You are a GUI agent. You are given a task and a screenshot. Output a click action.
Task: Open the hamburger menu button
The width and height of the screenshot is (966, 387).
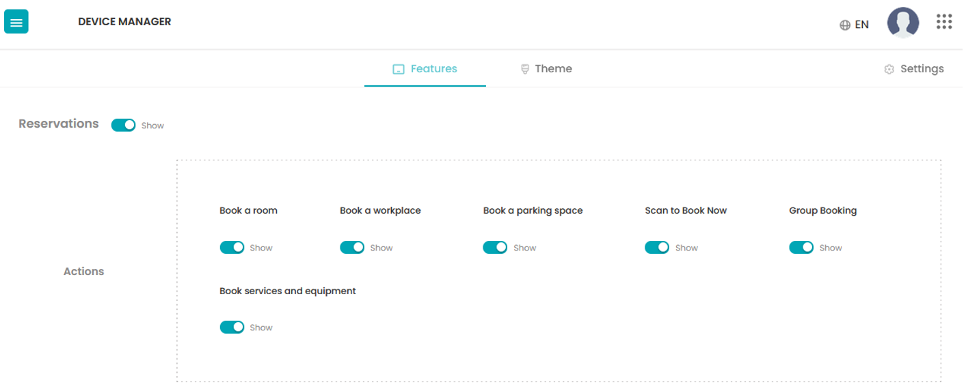[x=16, y=22]
